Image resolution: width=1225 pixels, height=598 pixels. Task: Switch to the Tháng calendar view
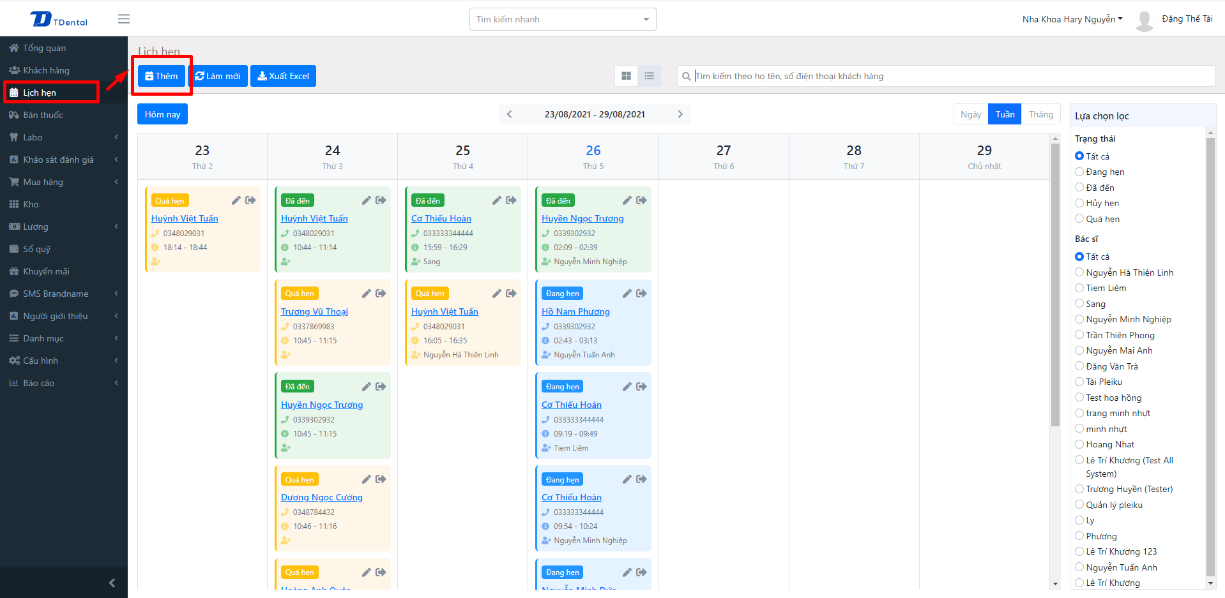[x=1040, y=114]
